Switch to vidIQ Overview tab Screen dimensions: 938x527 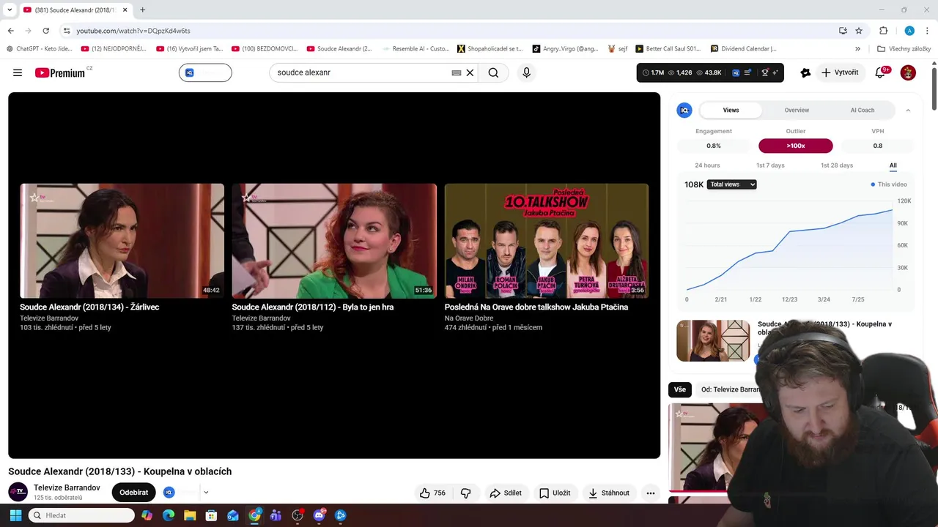[x=797, y=110]
